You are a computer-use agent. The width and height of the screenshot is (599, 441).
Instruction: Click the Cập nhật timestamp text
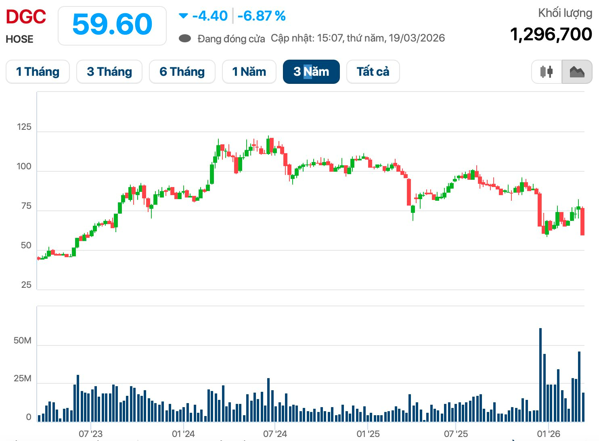358,38
